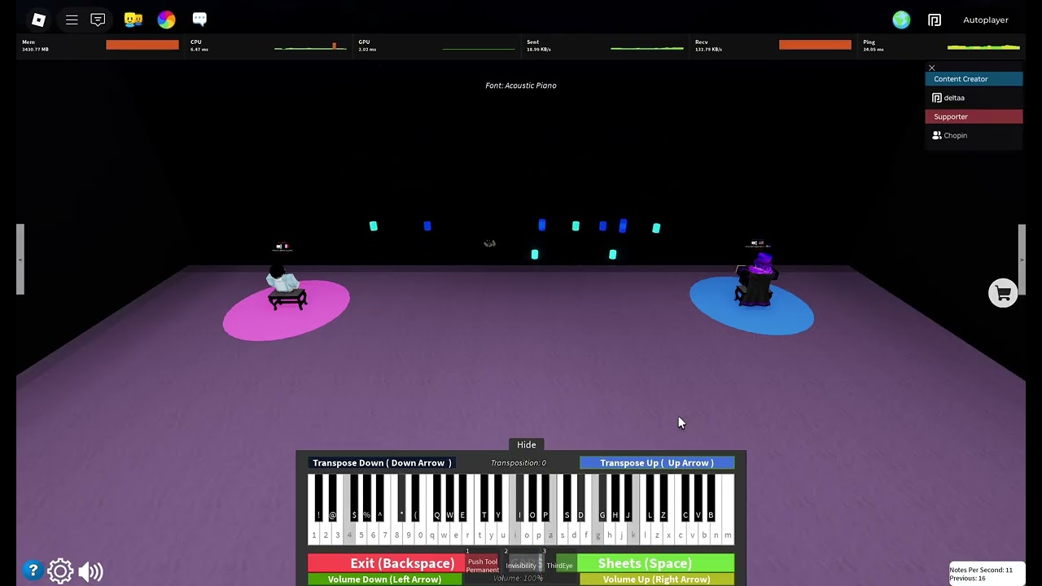Open the Roblox main menu logo

click(38, 20)
